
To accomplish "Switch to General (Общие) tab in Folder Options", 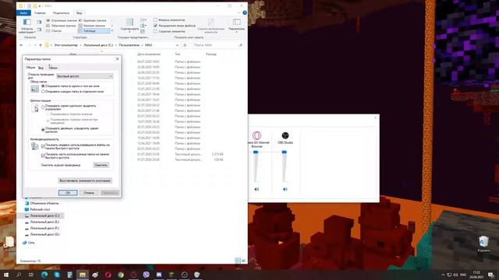I will tap(30, 68).
